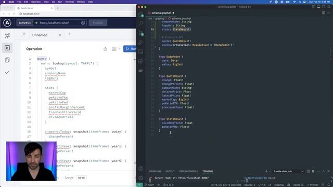This screenshot has width=333, height=187.
Task: Select the Terminal panel tab
Action: [208, 171]
